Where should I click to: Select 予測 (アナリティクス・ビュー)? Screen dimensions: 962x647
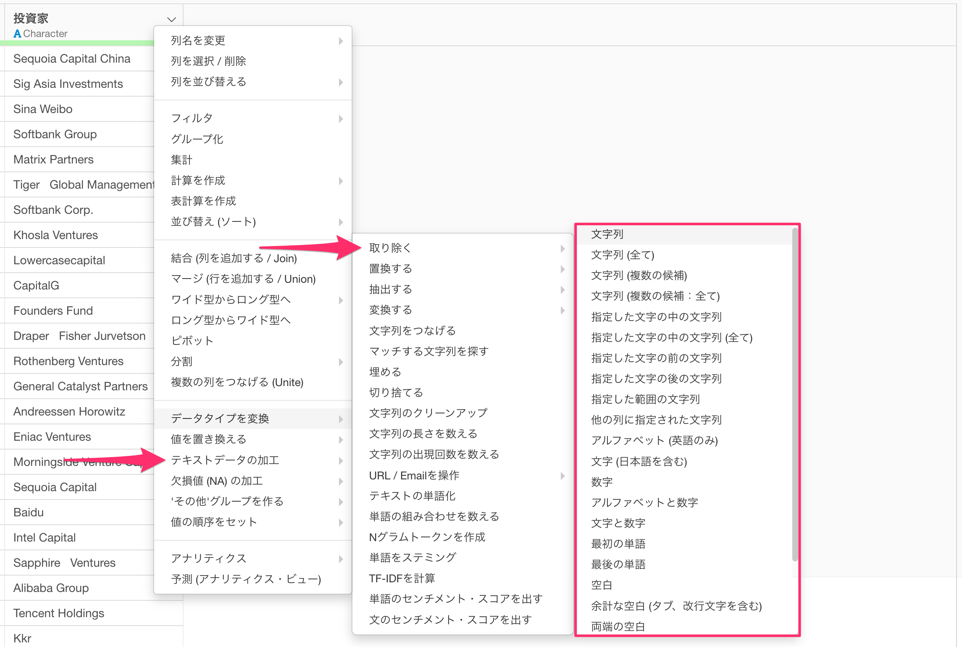click(253, 579)
